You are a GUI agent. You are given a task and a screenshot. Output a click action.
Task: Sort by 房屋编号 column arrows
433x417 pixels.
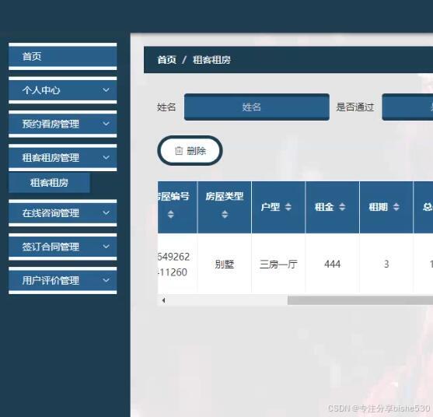pyautogui.click(x=171, y=214)
